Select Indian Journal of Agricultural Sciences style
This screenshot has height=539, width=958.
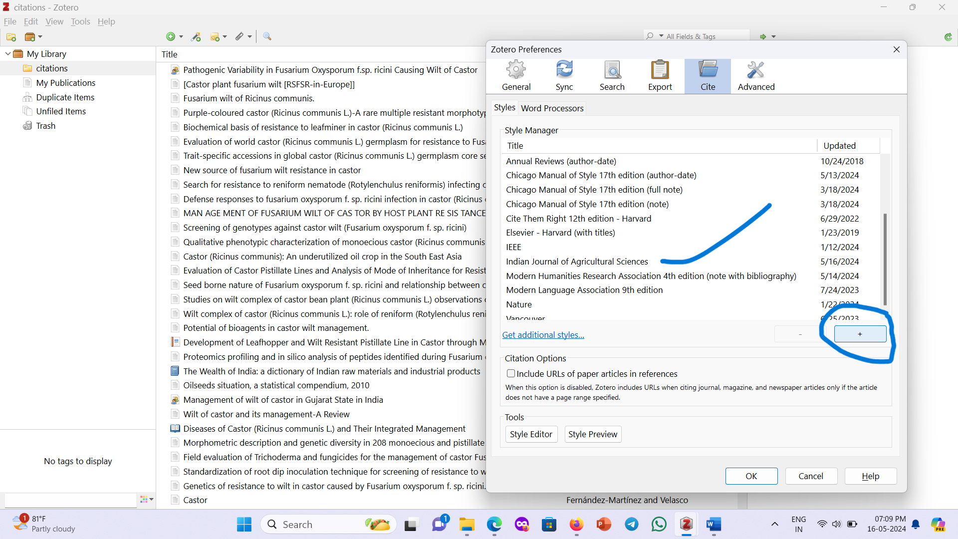click(x=577, y=262)
